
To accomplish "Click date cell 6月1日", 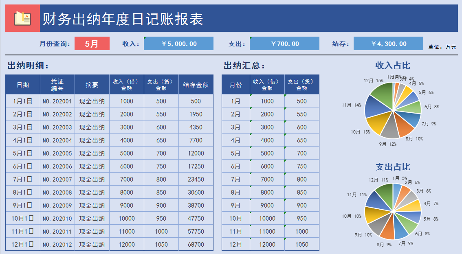I will click(23, 166).
